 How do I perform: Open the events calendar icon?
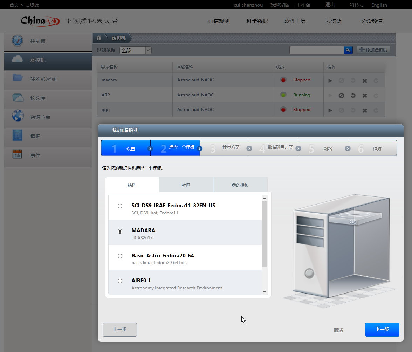click(x=18, y=154)
